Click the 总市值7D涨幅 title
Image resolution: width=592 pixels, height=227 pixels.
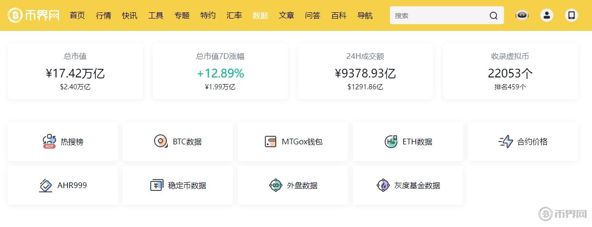(220, 56)
